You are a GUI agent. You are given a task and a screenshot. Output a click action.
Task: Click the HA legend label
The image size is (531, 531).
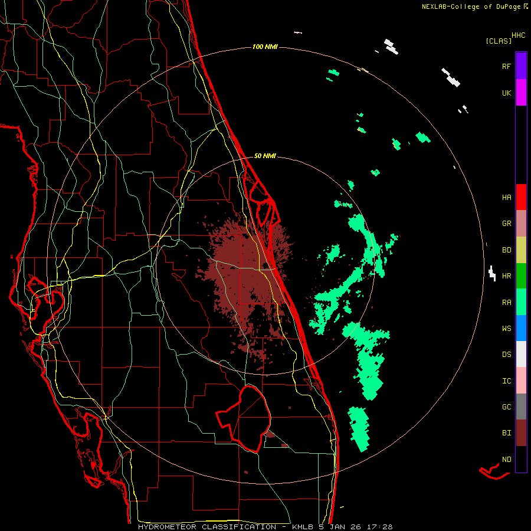pyautogui.click(x=506, y=198)
